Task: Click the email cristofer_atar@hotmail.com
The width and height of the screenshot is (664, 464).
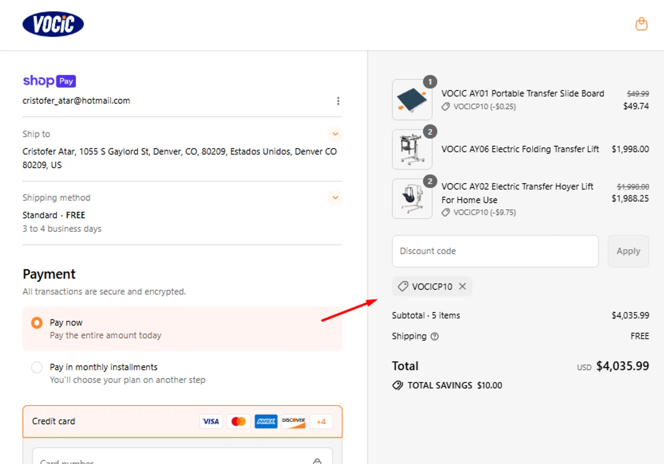Action: point(76,101)
